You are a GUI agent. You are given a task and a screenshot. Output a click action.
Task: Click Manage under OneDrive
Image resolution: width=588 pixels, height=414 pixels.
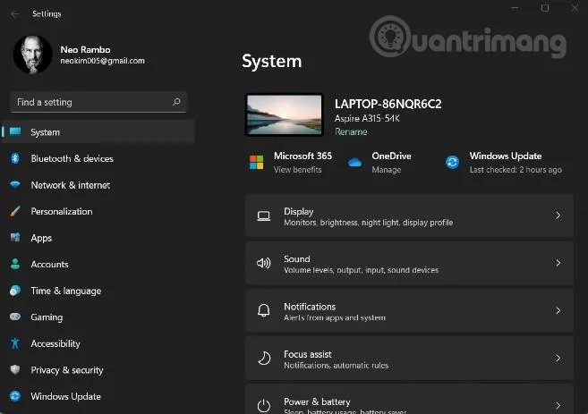pyautogui.click(x=387, y=170)
